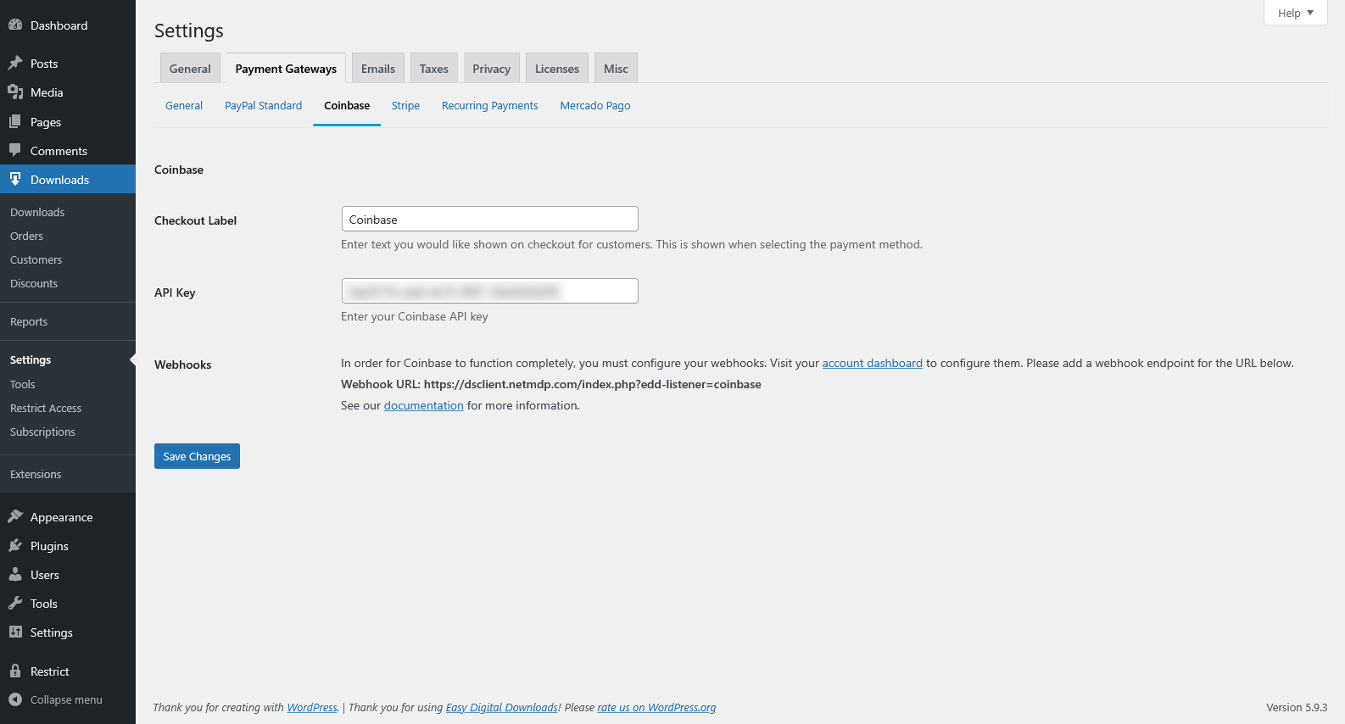
Task: Click the Save Changes button
Action: [197, 456]
